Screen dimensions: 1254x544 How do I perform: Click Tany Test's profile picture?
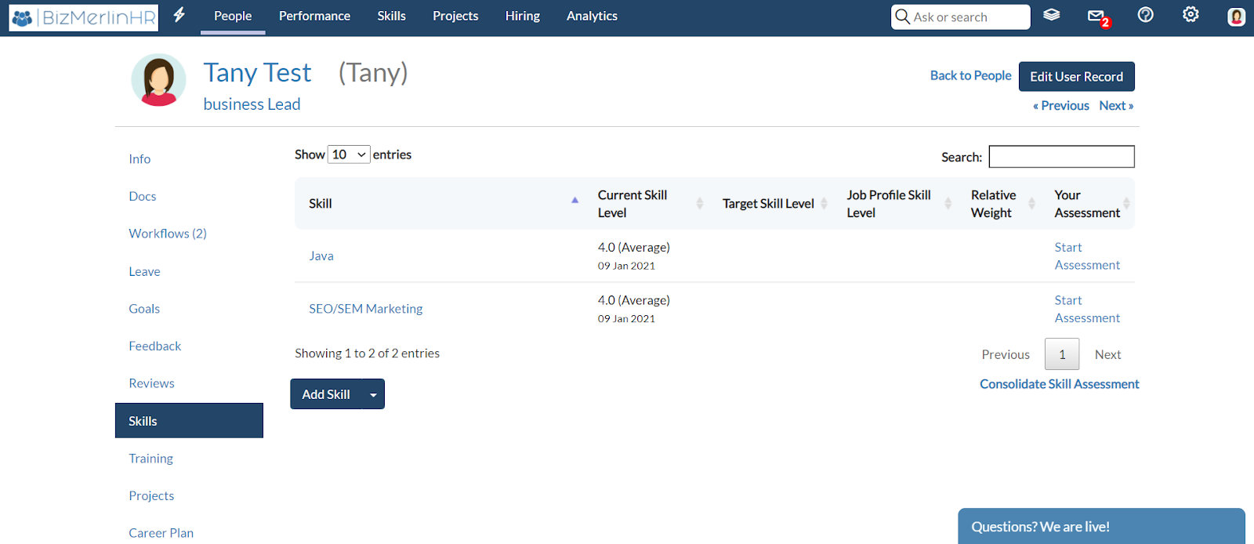tap(158, 80)
